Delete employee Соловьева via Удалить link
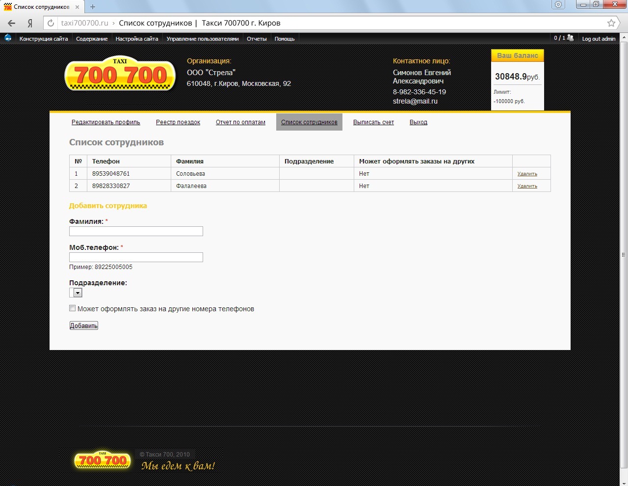The width and height of the screenshot is (628, 486). point(527,174)
